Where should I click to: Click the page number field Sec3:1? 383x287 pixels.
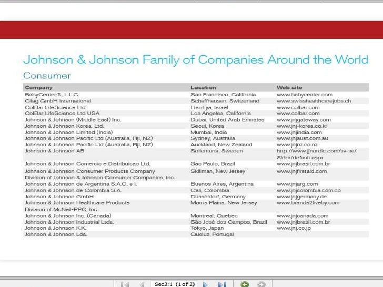pos(175,284)
